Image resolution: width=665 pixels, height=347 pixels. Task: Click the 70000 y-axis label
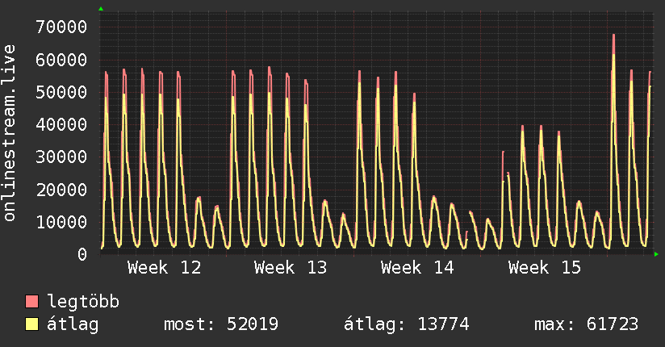coord(61,27)
